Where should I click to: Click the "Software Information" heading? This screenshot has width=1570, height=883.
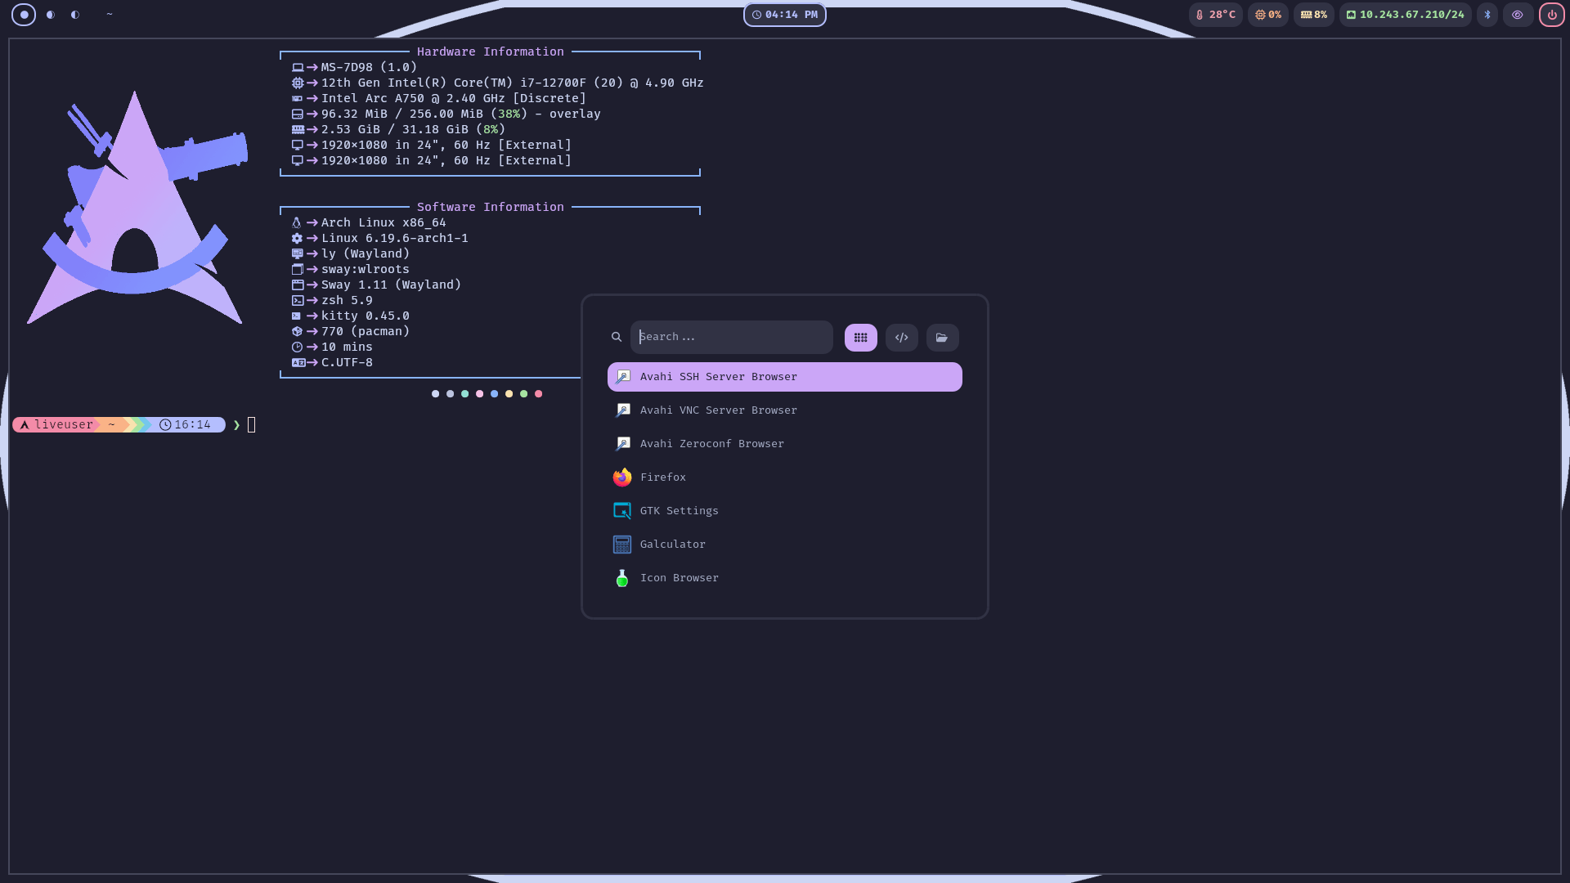click(491, 207)
